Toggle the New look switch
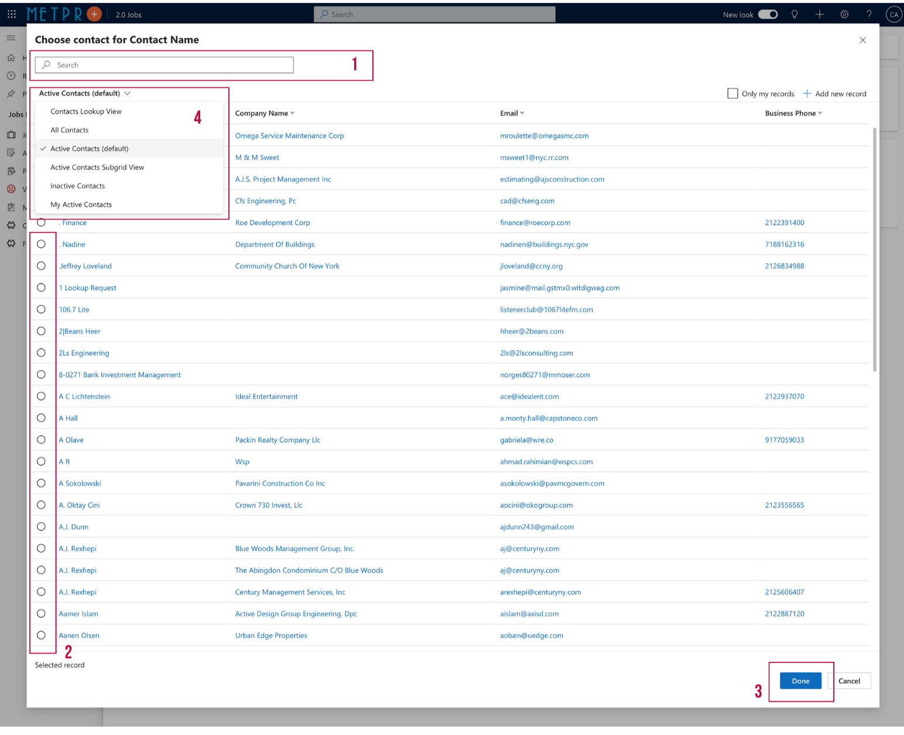This screenshot has height=735, width=904. point(768,15)
